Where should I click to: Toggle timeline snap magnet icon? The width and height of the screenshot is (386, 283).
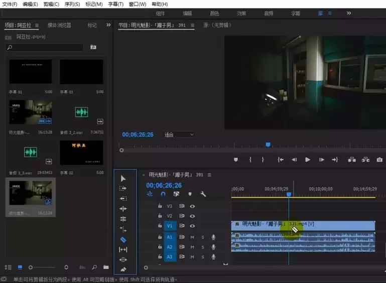coord(163,194)
